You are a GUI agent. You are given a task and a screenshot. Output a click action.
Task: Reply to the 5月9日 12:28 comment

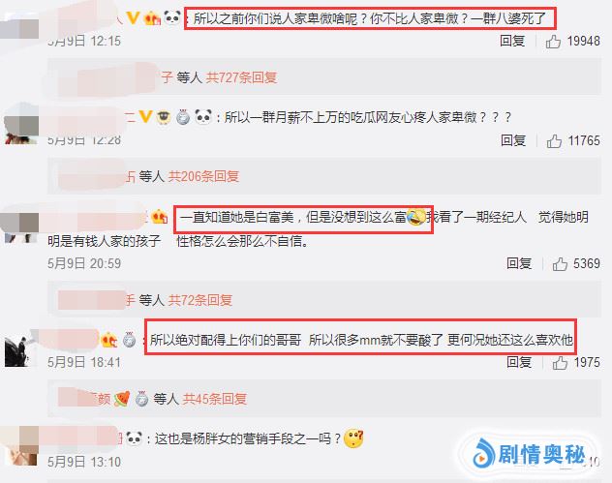point(513,140)
